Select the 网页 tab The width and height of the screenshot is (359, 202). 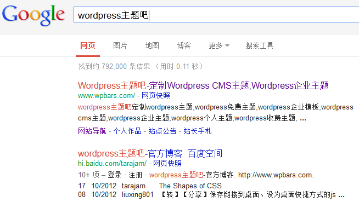pos(88,45)
